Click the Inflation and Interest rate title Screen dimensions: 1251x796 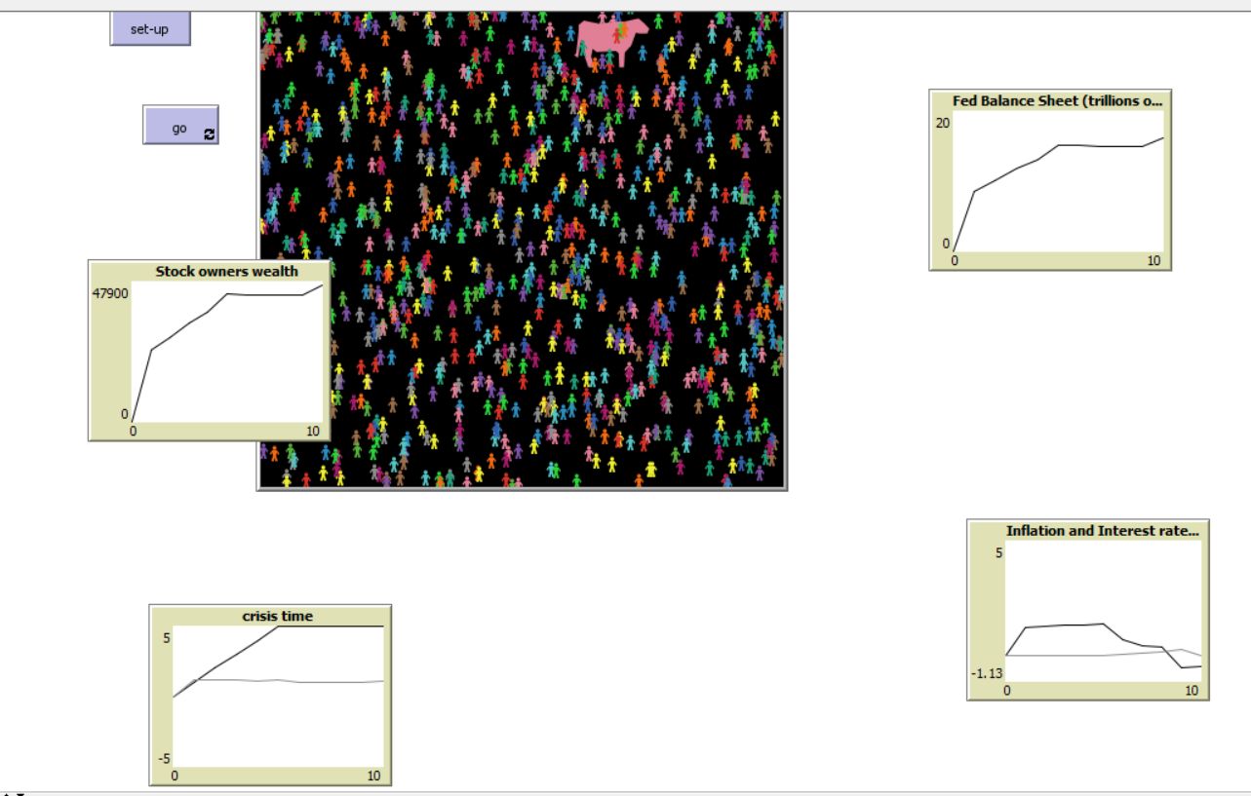coord(1102,530)
